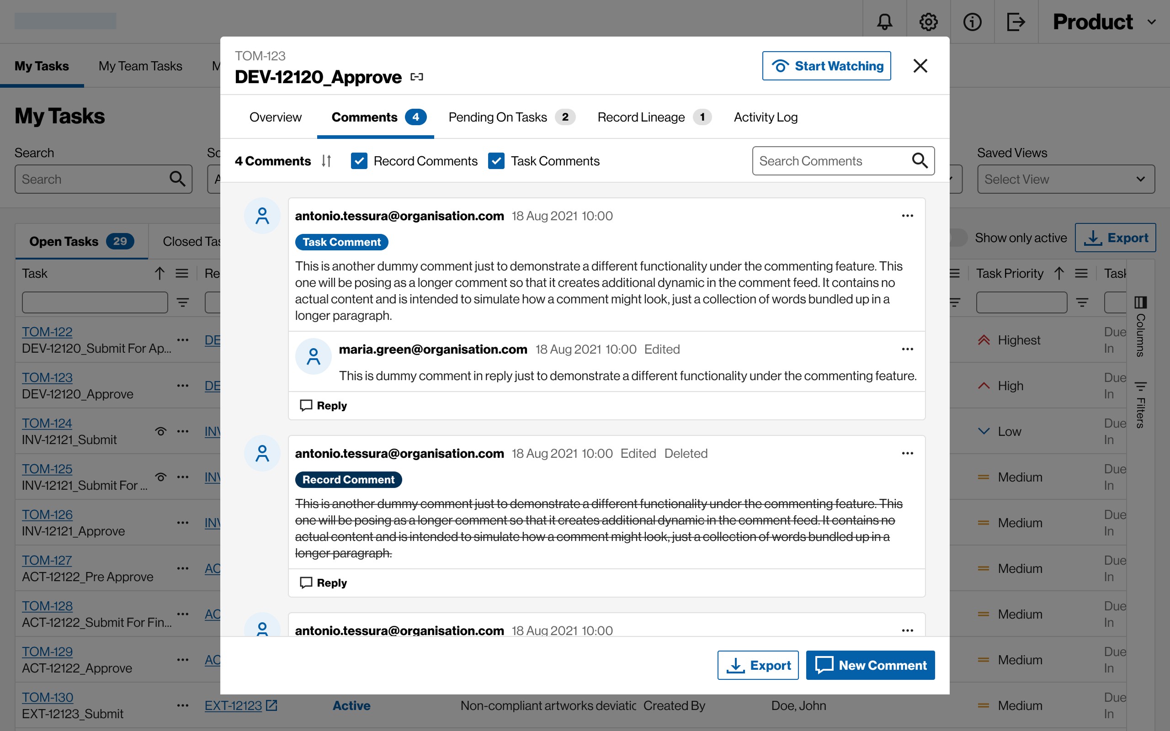Expand the Product dropdown menu

coord(1104,22)
